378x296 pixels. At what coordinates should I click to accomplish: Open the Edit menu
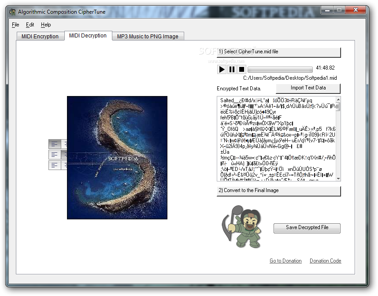(x=30, y=25)
